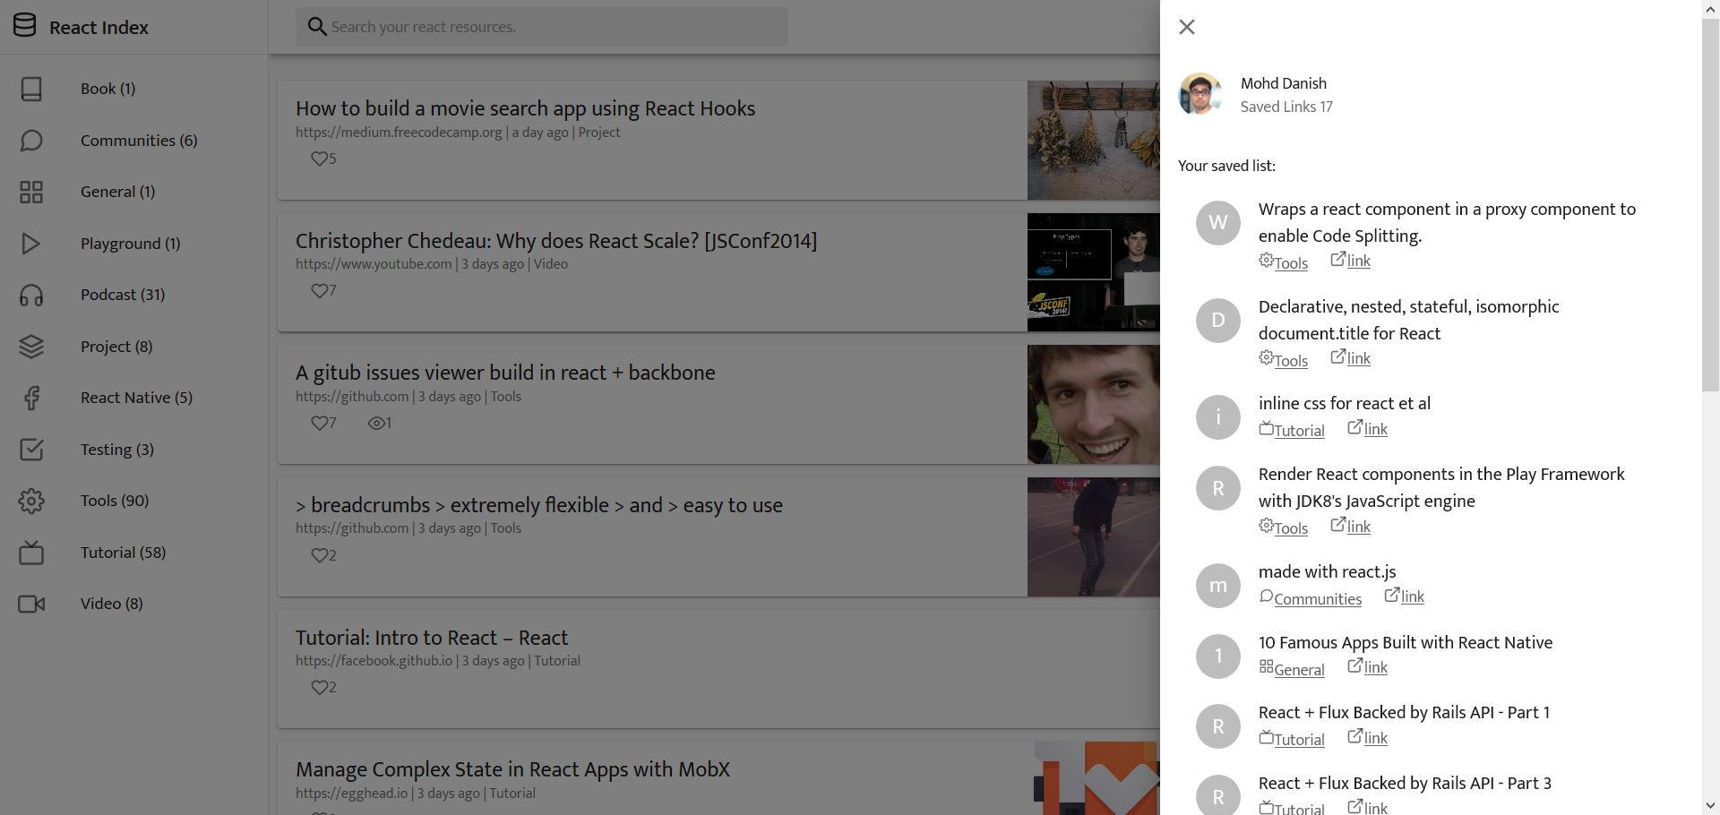This screenshot has width=1720, height=815.
Task: Open link for 10 Famous Apps item
Action: tap(1368, 667)
